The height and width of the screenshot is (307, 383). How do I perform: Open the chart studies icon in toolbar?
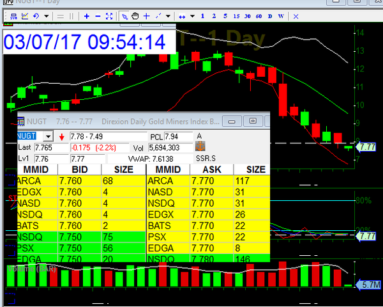point(26,16)
